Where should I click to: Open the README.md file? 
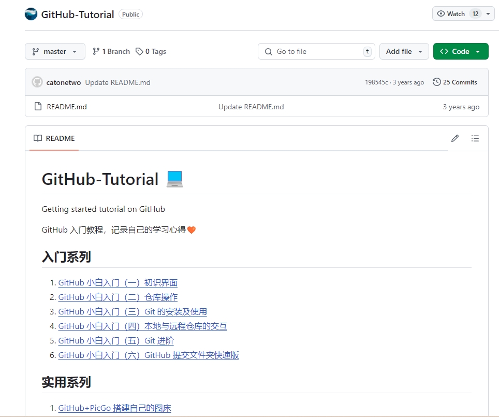67,107
